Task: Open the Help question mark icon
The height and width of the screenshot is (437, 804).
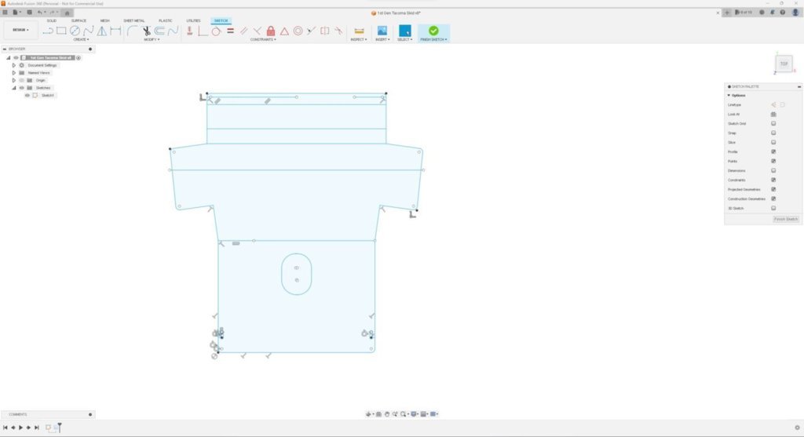Action: (x=783, y=13)
